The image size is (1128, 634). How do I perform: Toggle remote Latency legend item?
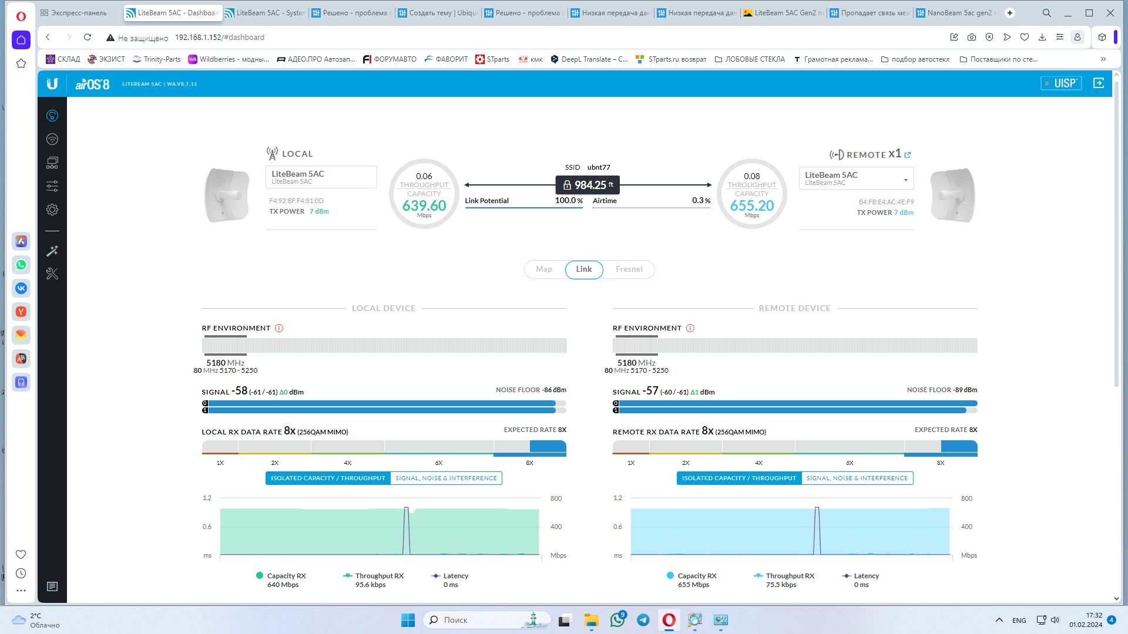861,580
